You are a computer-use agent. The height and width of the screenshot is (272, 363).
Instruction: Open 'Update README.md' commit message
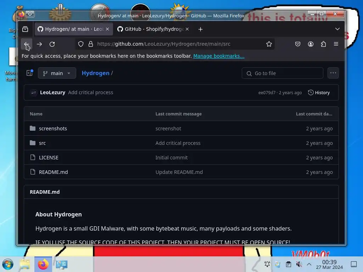pos(179,172)
